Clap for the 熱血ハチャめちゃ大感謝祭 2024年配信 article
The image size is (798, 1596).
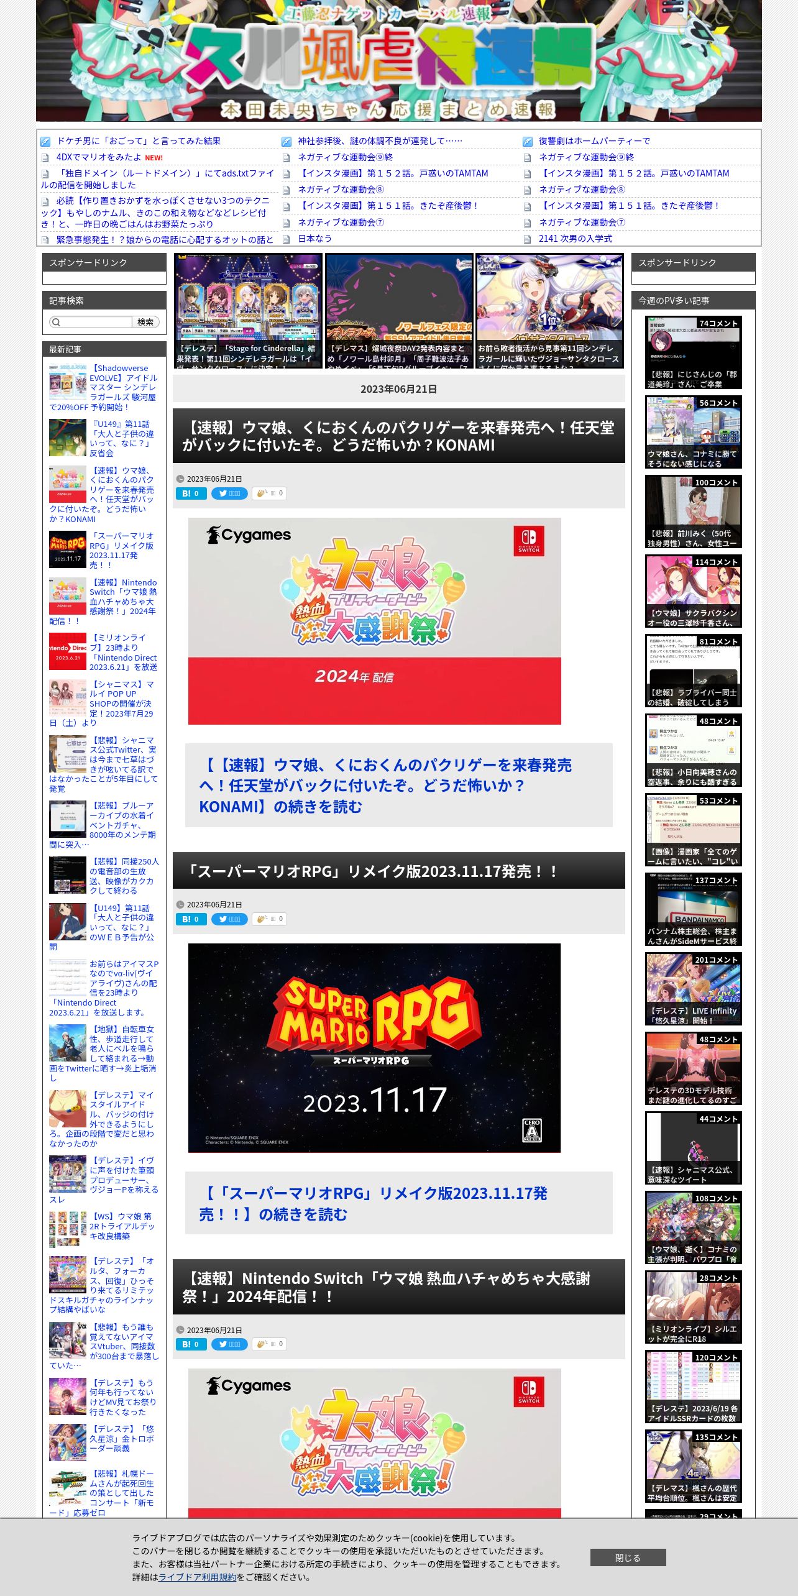[269, 1344]
